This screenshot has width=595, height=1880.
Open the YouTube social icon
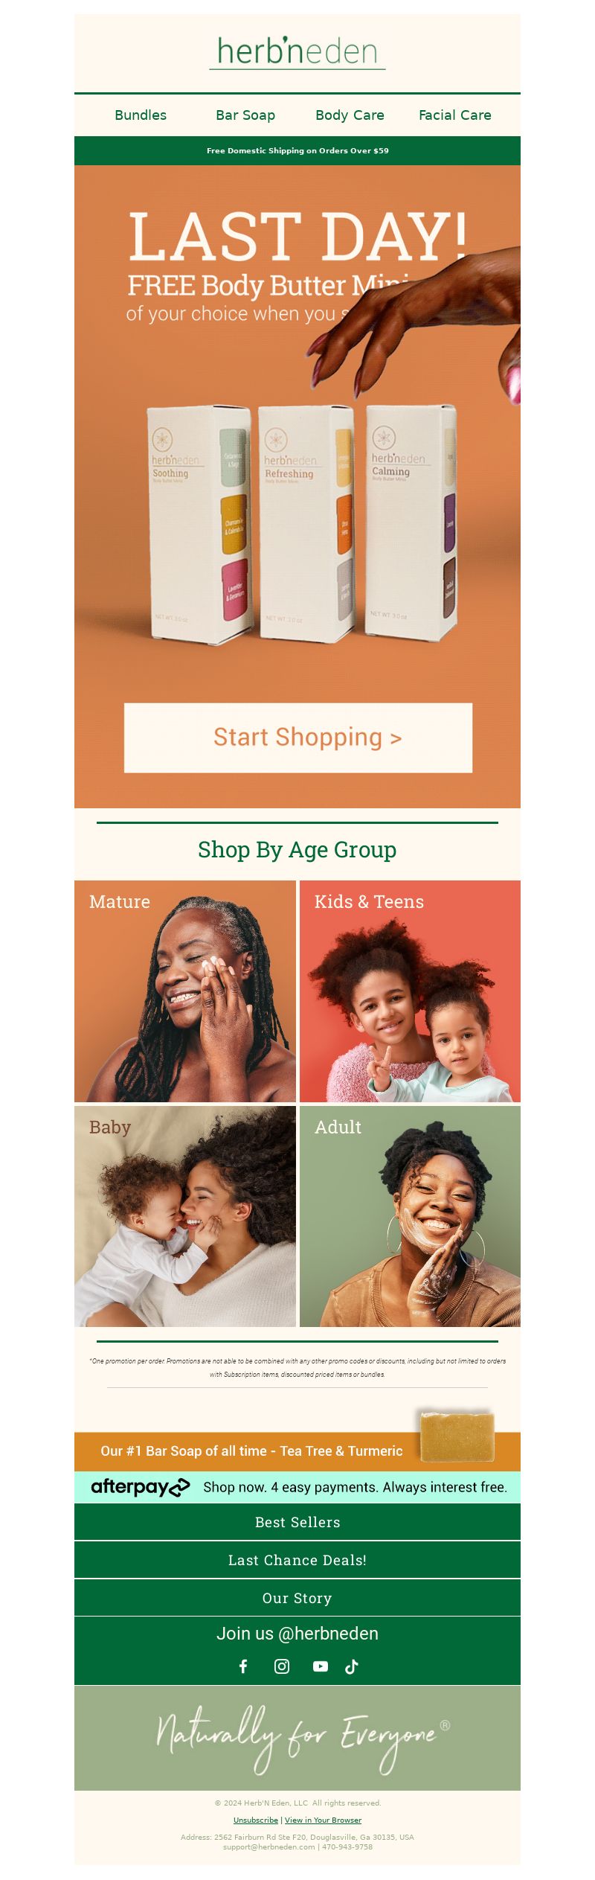tap(321, 1666)
